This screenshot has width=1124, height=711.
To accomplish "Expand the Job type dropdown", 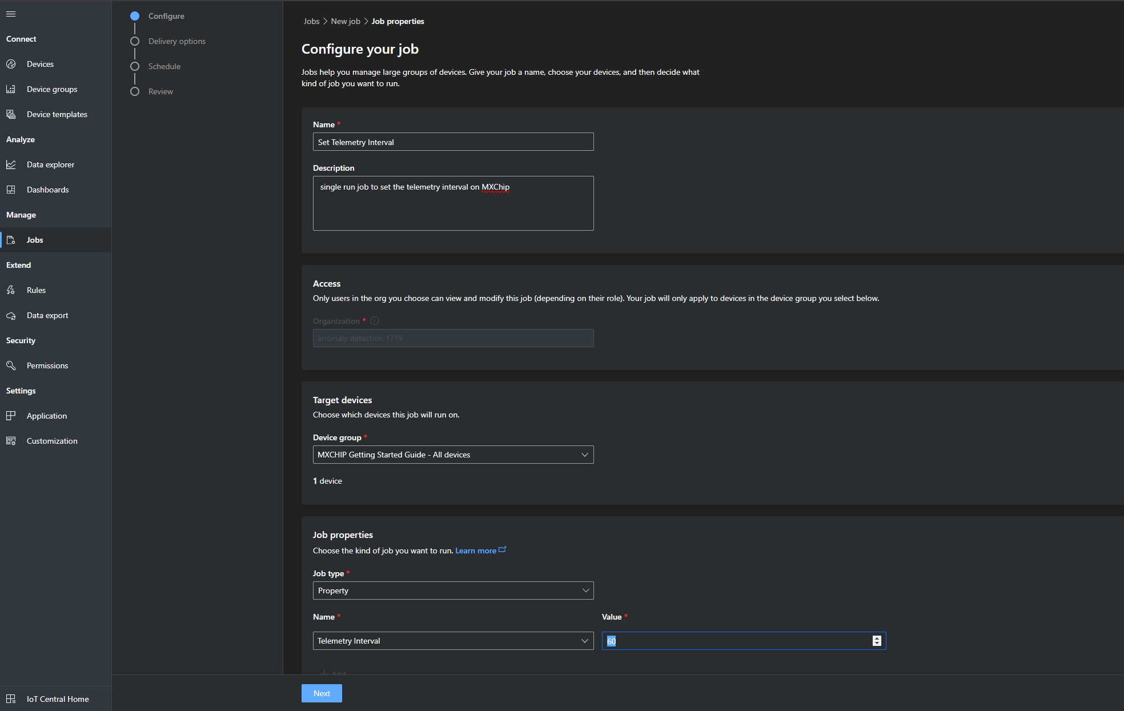I will click(x=453, y=591).
